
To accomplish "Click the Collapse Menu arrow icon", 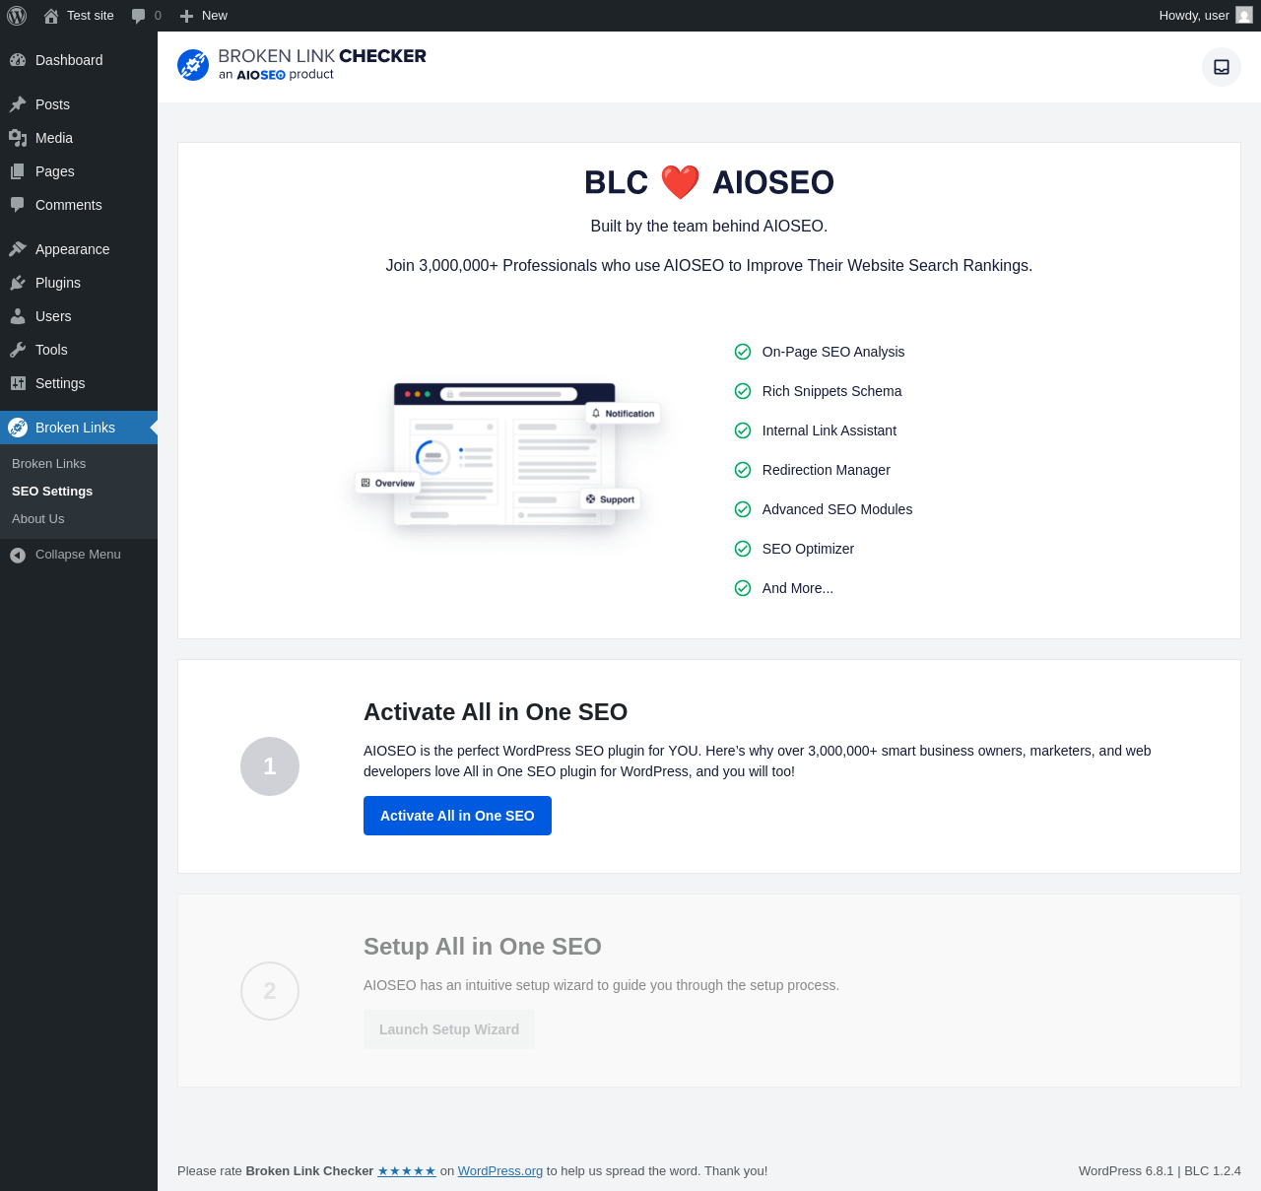I will click(x=18, y=556).
